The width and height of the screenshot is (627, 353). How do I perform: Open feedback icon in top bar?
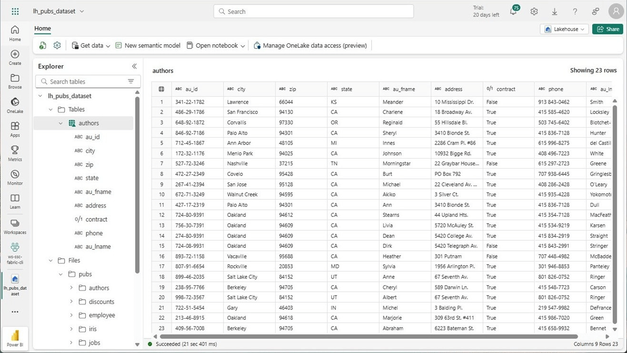coord(595,12)
